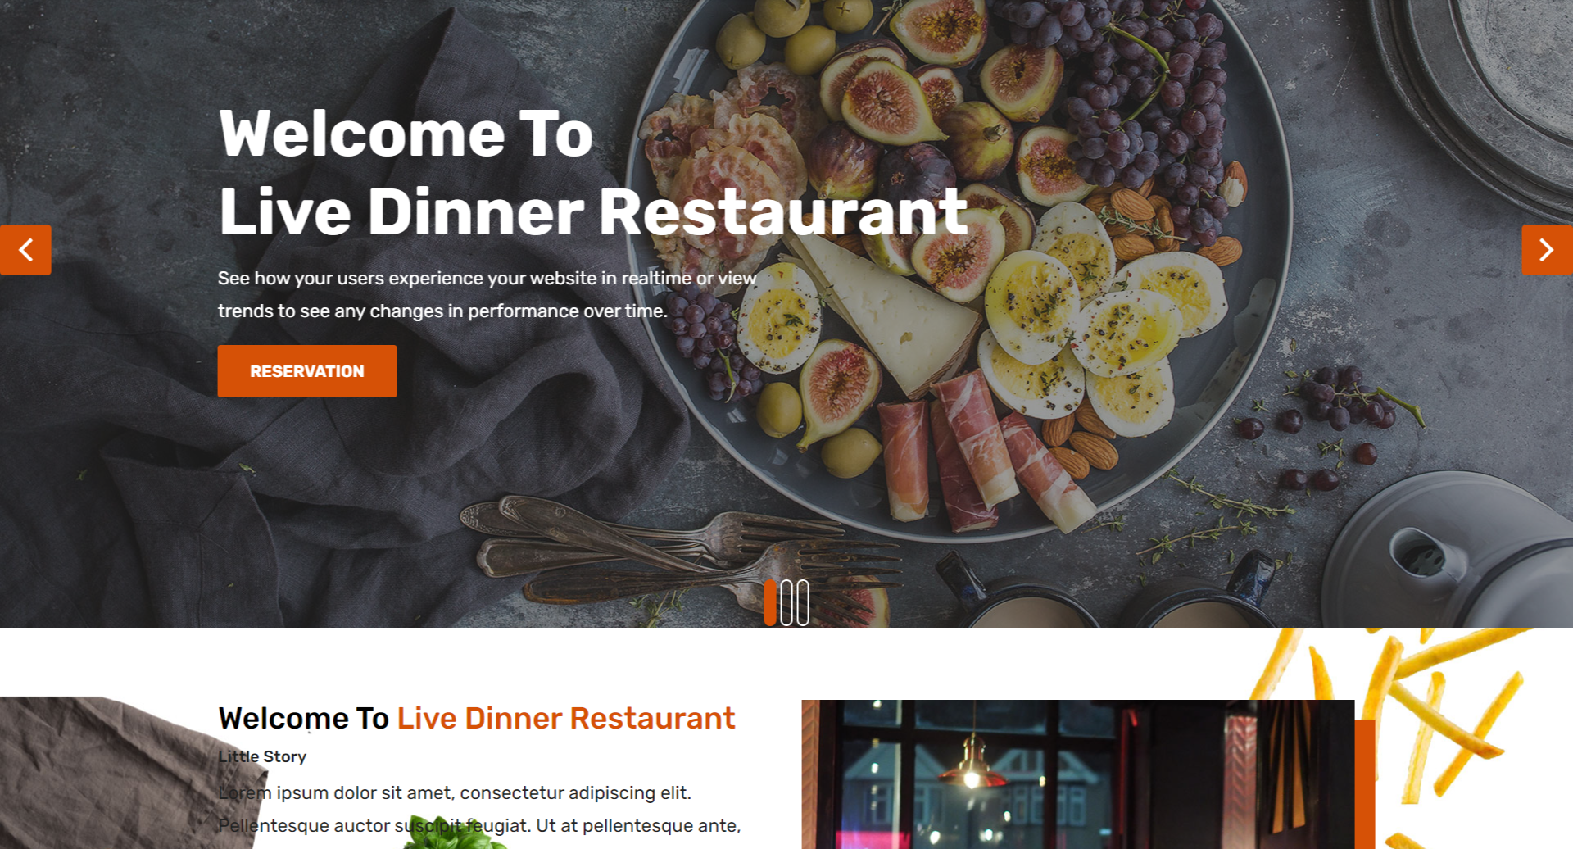Switch to the second slide indicator

click(786, 603)
